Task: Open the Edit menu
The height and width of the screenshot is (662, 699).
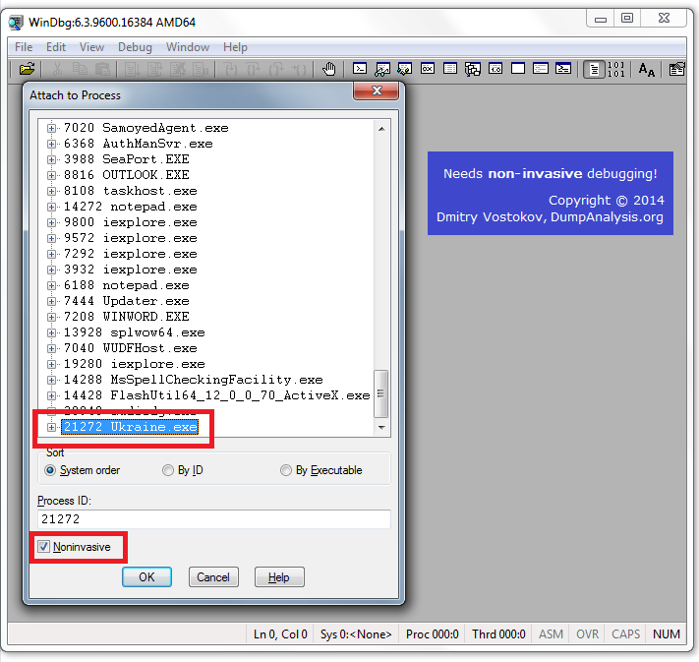Action: tap(56, 47)
